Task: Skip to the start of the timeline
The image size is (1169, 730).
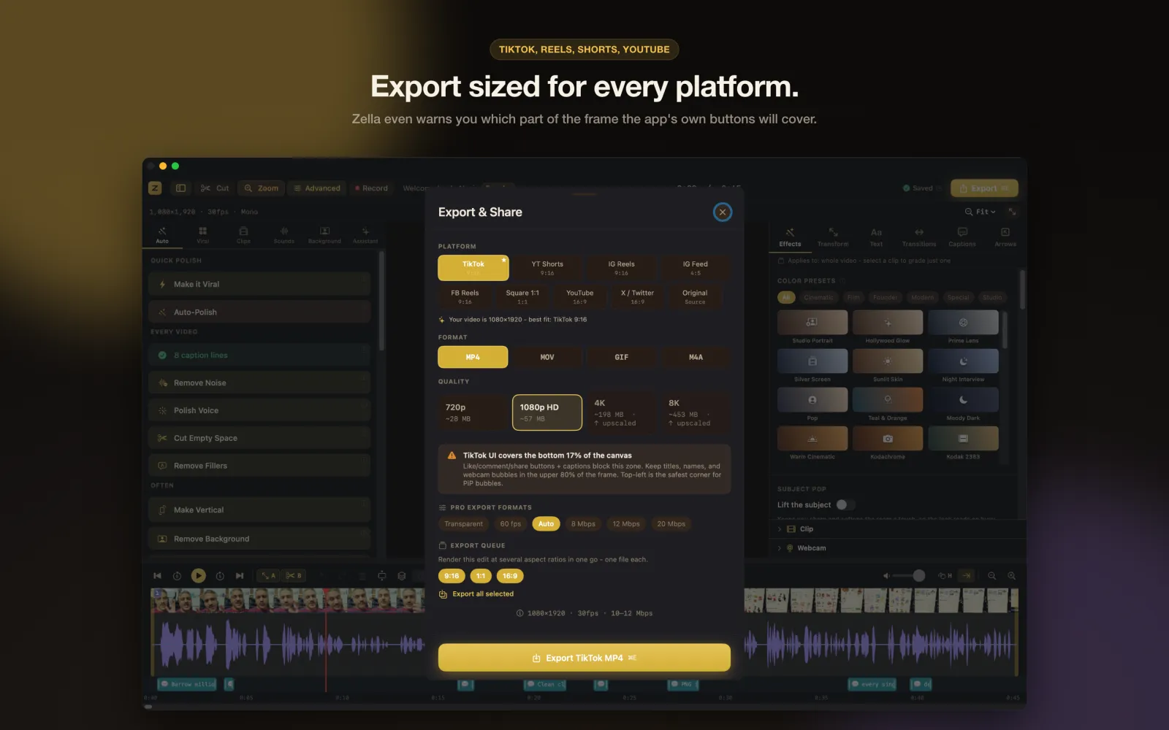Action: coord(157,576)
